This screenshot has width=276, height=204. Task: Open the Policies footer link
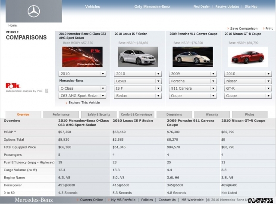tap(147, 200)
